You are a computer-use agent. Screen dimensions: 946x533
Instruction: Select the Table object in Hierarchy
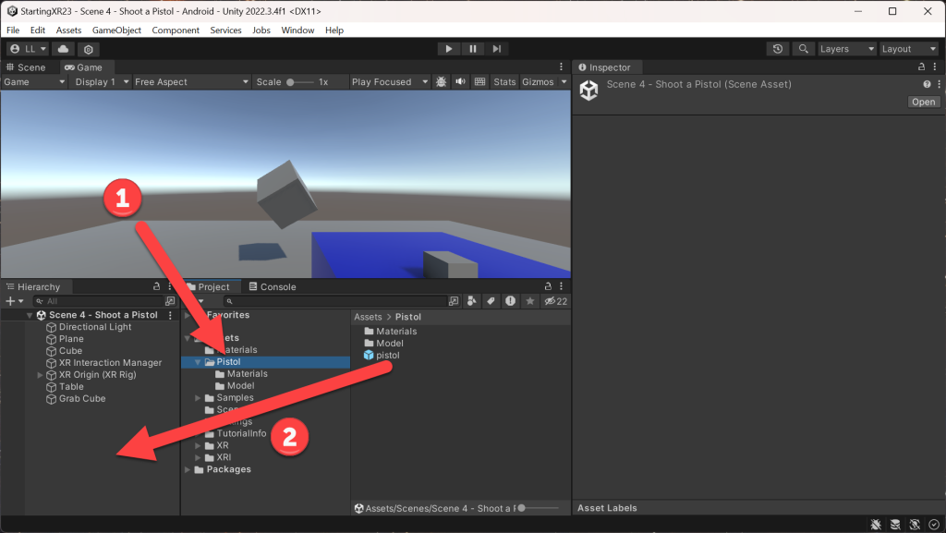coord(71,386)
